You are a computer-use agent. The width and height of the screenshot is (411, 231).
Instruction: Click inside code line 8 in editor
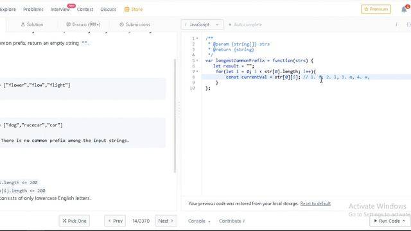(x=306, y=77)
